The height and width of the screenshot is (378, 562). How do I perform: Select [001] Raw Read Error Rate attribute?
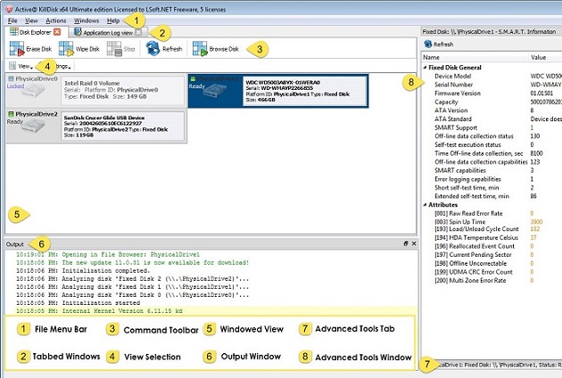coord(492,214)
